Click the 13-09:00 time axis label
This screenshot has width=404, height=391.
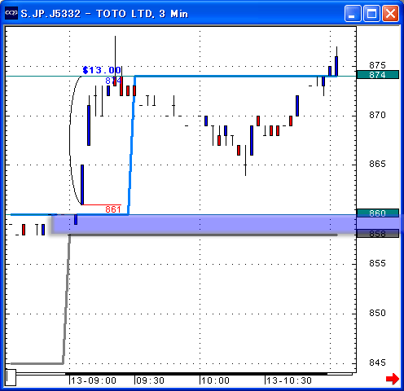[x=94, y=380]
